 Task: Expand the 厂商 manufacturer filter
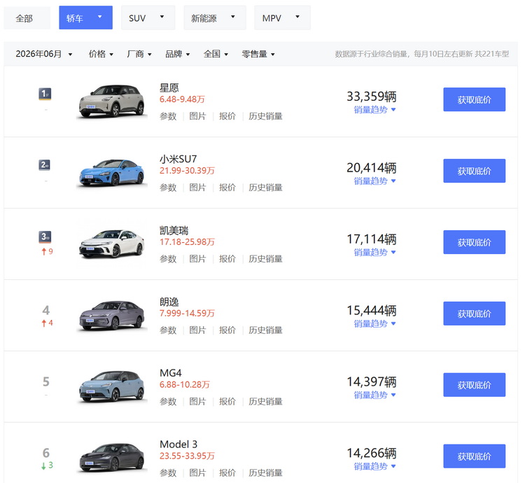(139, 54)
